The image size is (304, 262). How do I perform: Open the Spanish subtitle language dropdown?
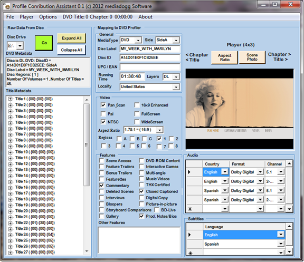[281, 244]
